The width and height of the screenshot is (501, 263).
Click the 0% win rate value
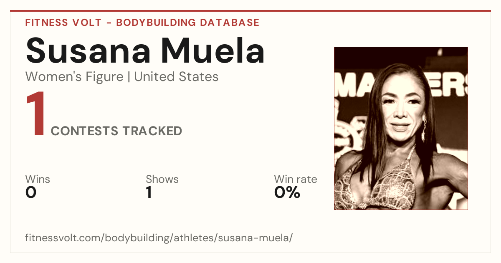click(x=287, y=192)
